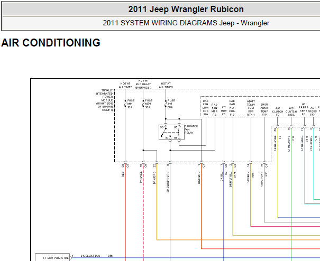This screenshot has width=320, height=261.
Task: Click the 'DK BLU/YEL' wire label
Action: point(275,143)
